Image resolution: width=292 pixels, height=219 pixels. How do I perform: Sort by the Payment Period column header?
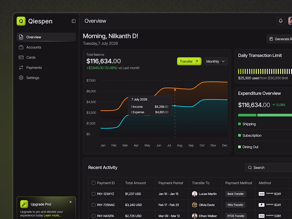(171, 183)
